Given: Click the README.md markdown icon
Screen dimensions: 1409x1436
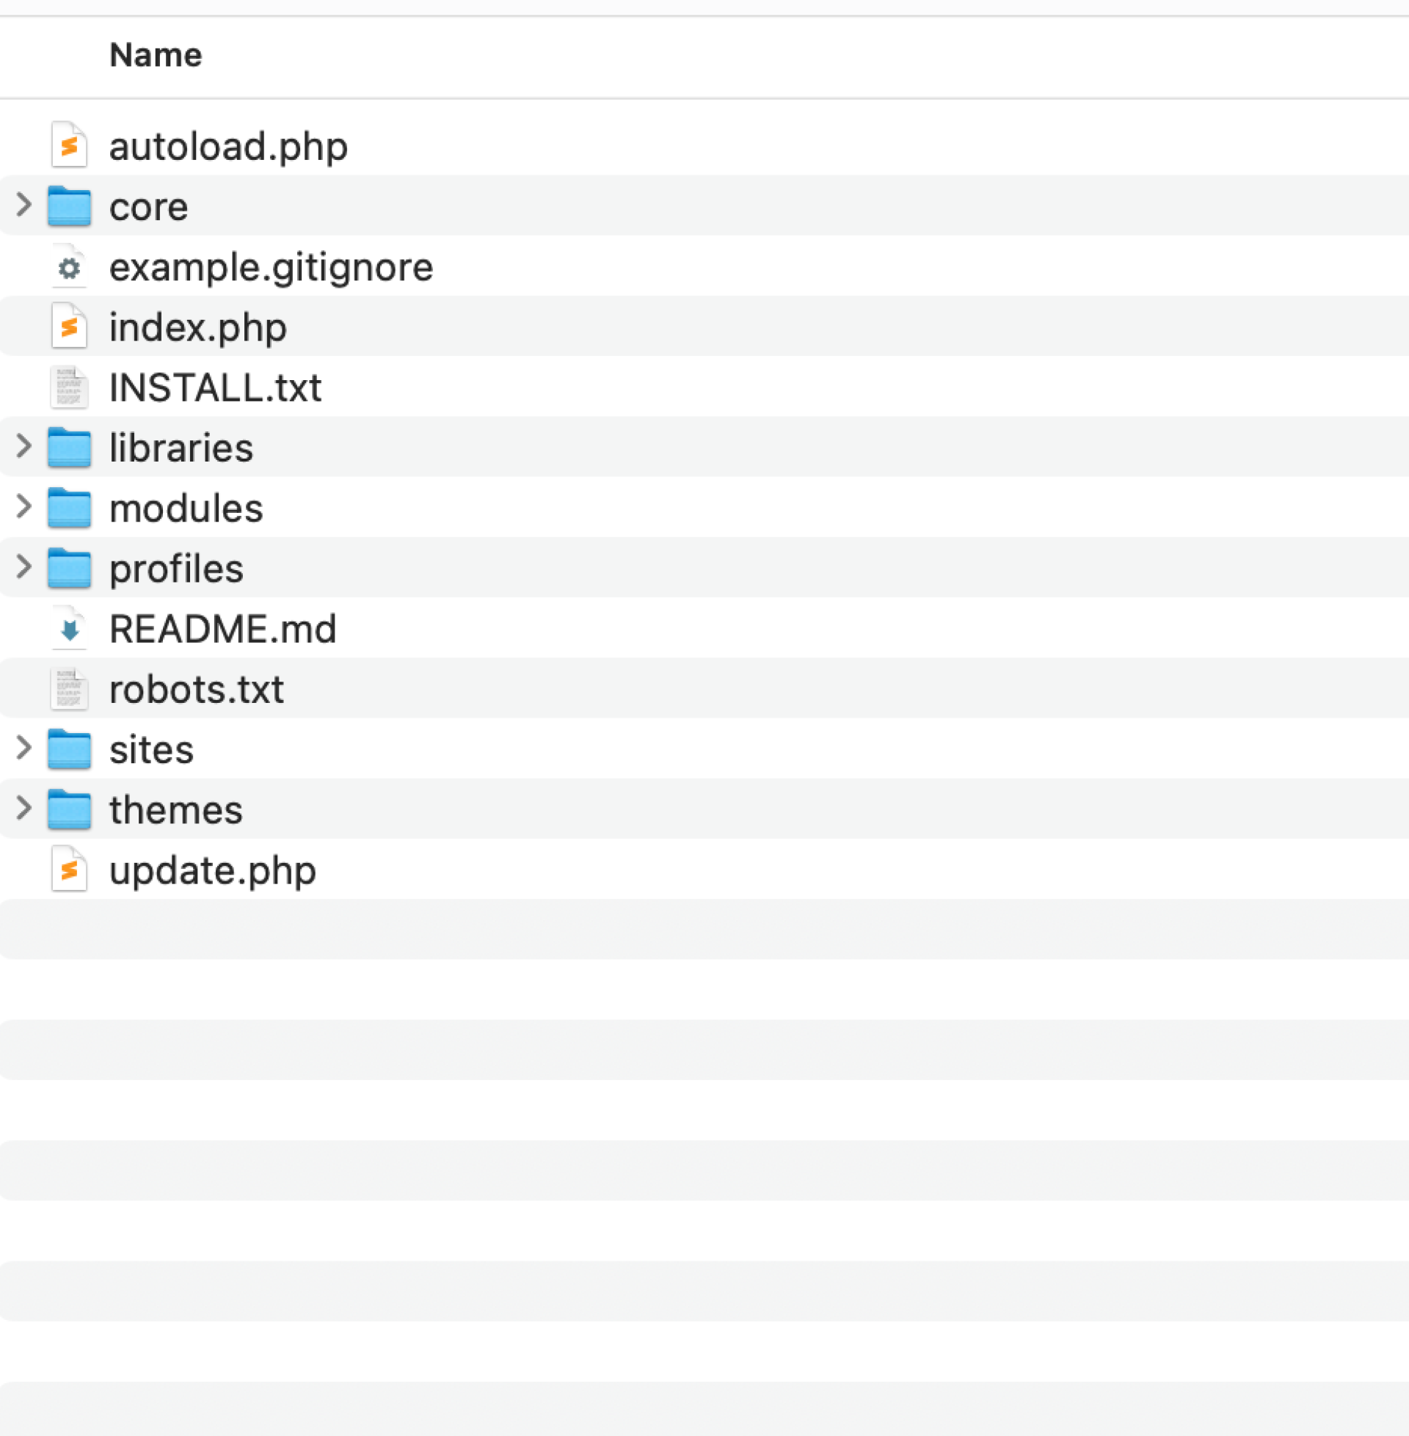Looking at the screenshot, I should pos(69,630).
